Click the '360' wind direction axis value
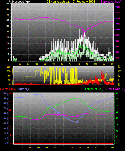The width and height of the screenshot is (125, 151). 9,67
